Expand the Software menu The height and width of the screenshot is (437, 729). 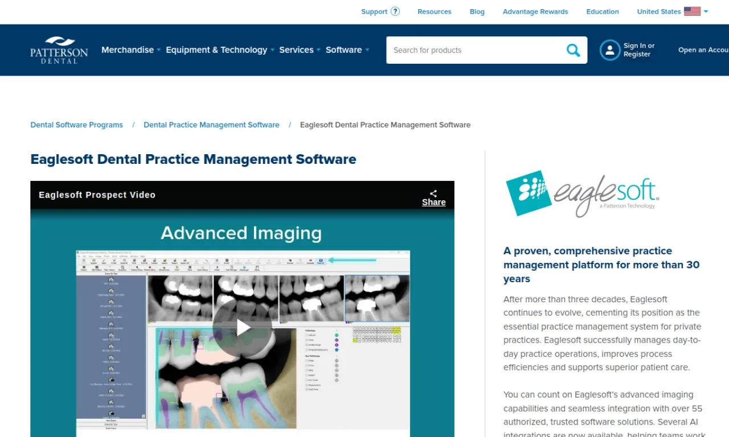347,50
